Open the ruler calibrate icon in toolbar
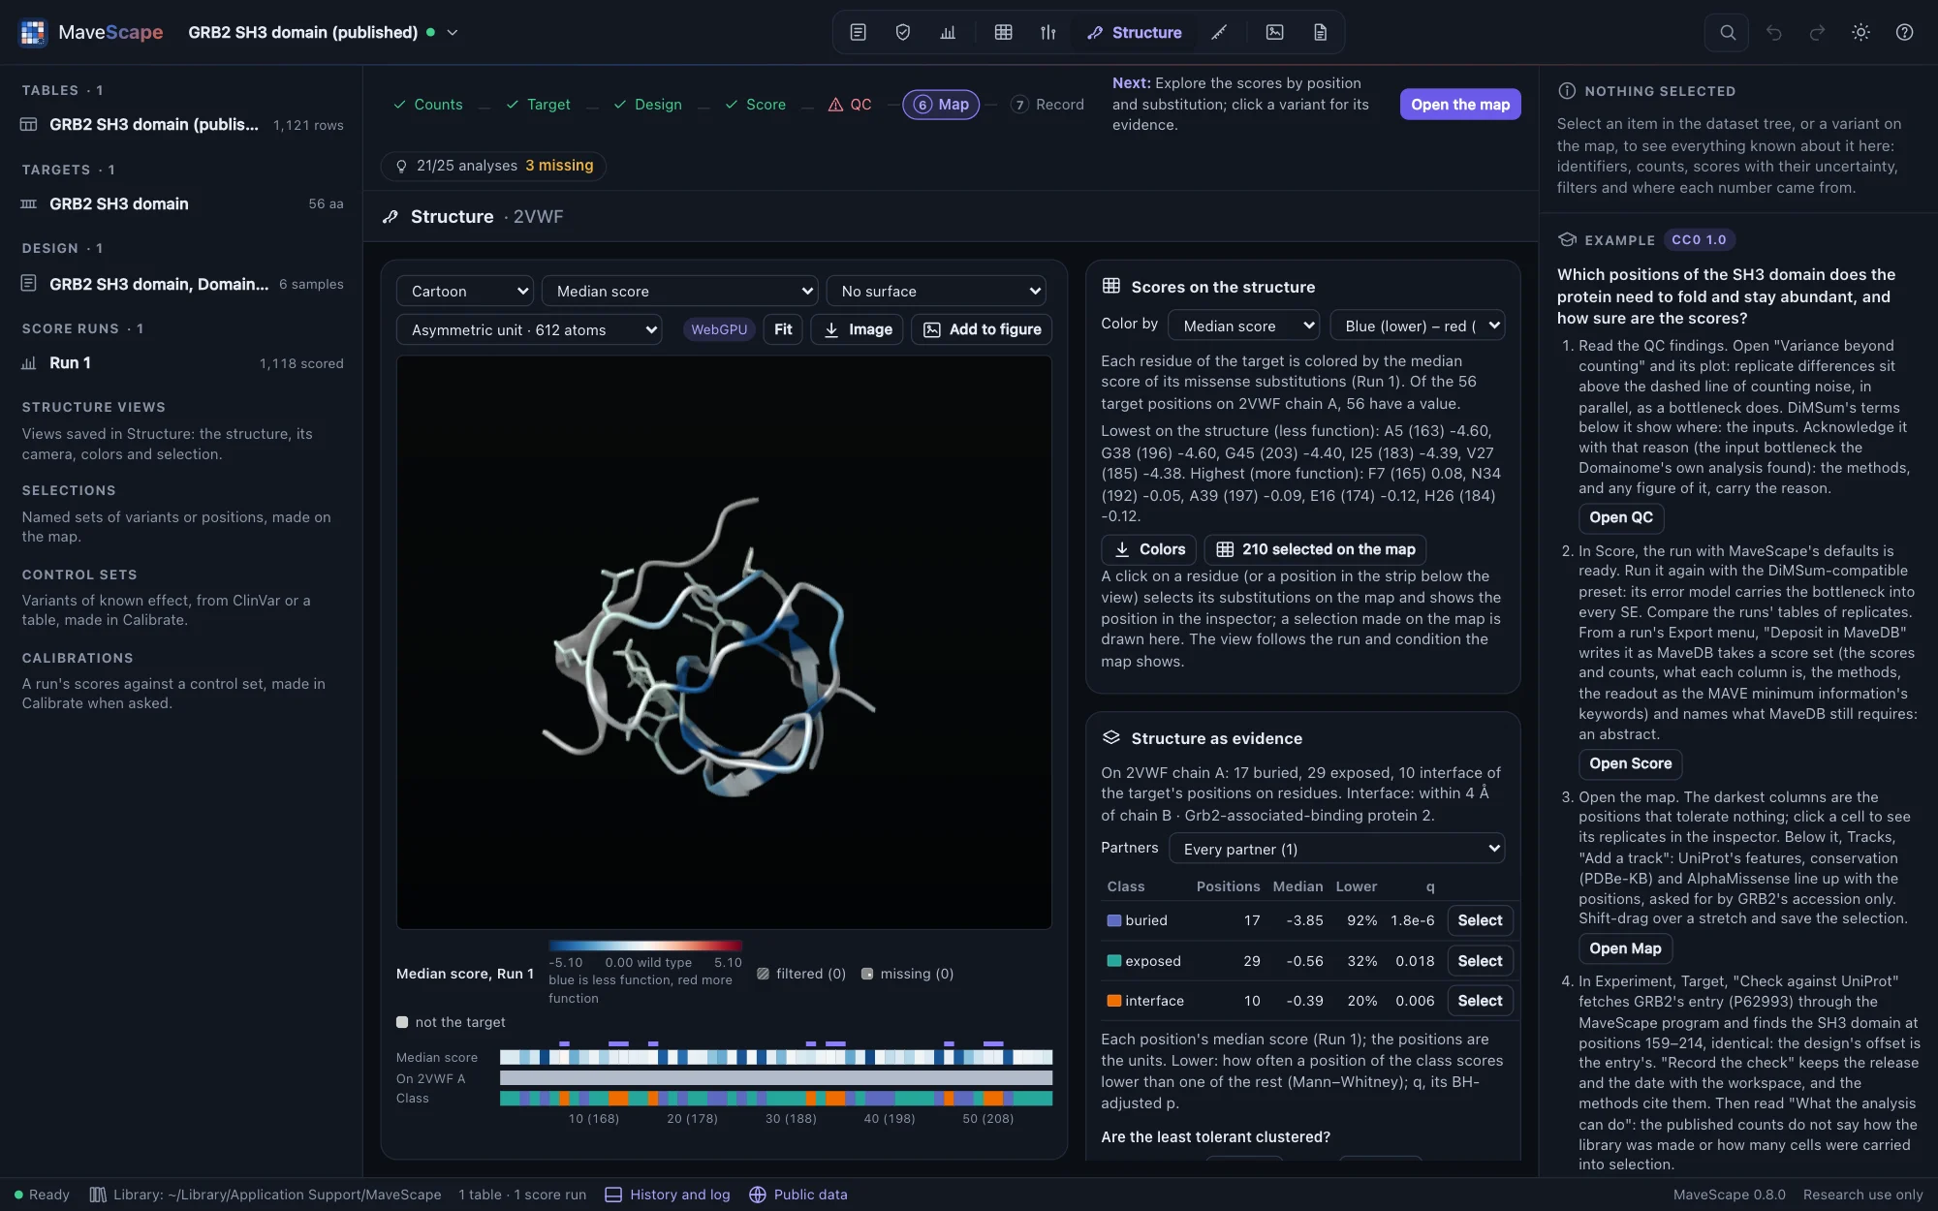1938x1211 pixels. pyautogui.click(x=1219, y=32)
